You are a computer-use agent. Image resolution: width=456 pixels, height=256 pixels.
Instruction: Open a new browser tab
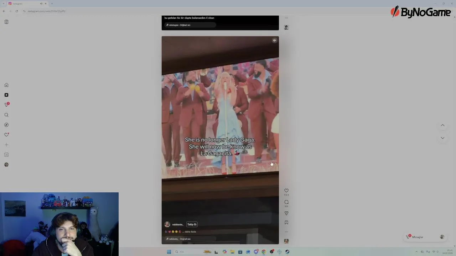52,4
